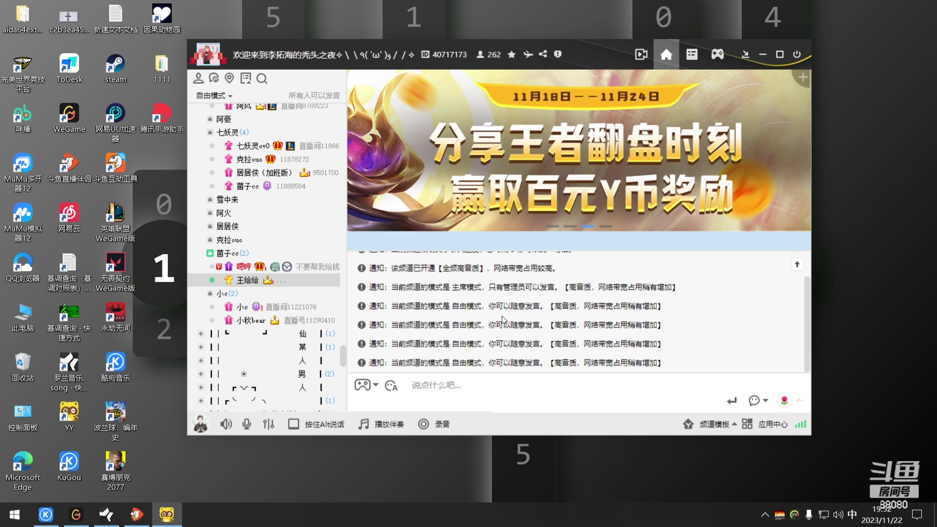Image resolution: width=937 pixels, height=527 pixels.
Task: Open the emoji icon in the message box
Action: (390, 385)
